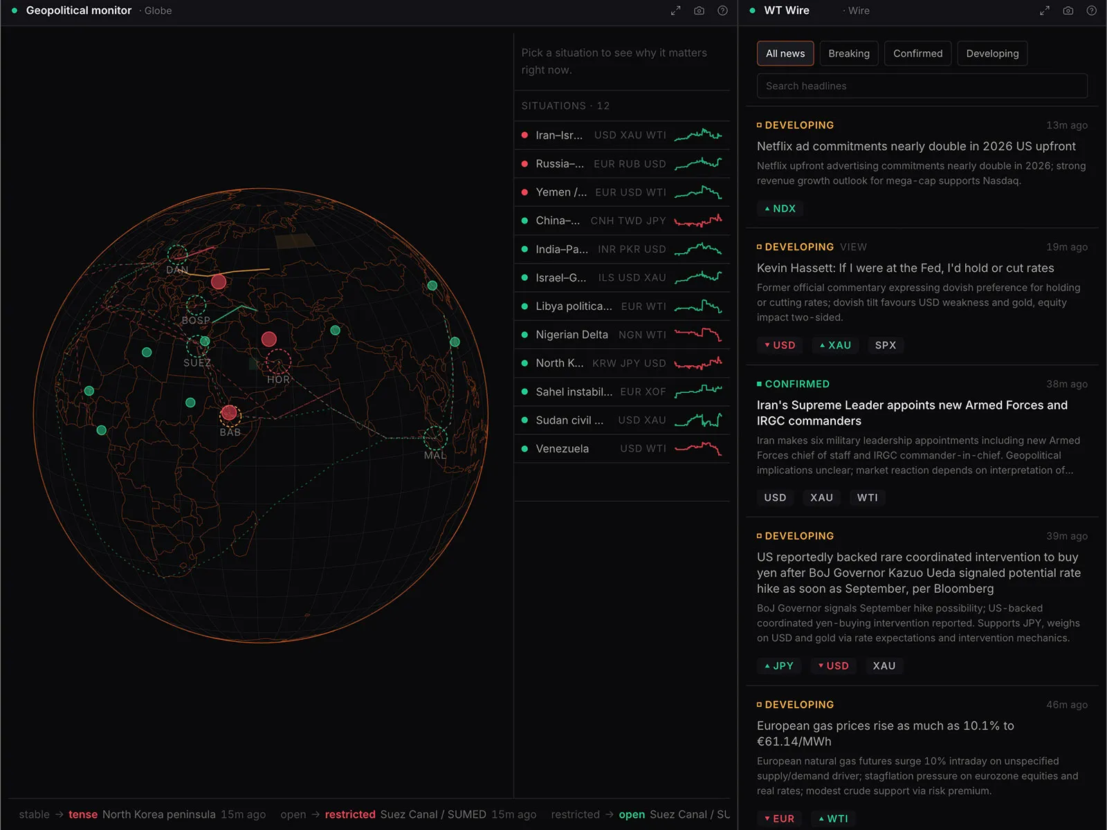Click the red hotspot dot below the DAN marker
This screenshot has height=830, width=1107.
pos(219,282)
